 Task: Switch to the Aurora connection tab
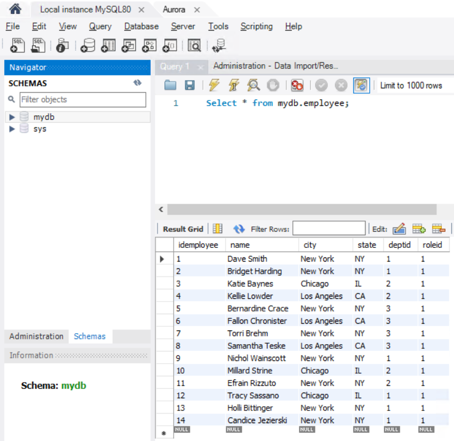pos(174,10)
